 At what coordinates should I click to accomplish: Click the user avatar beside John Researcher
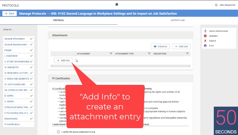(x=216, y=5)
